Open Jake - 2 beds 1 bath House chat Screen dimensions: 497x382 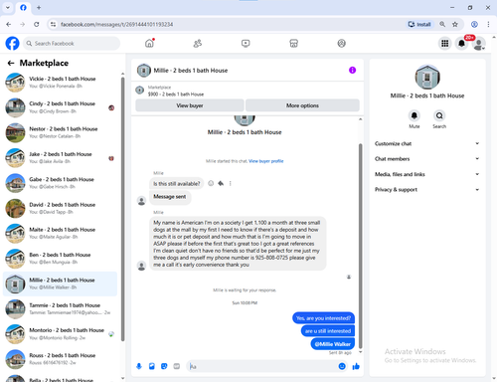click(60, 158)
